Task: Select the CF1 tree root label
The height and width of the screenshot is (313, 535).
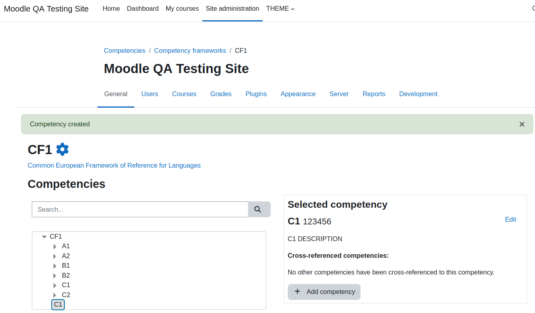Action: tap(56, 236)
